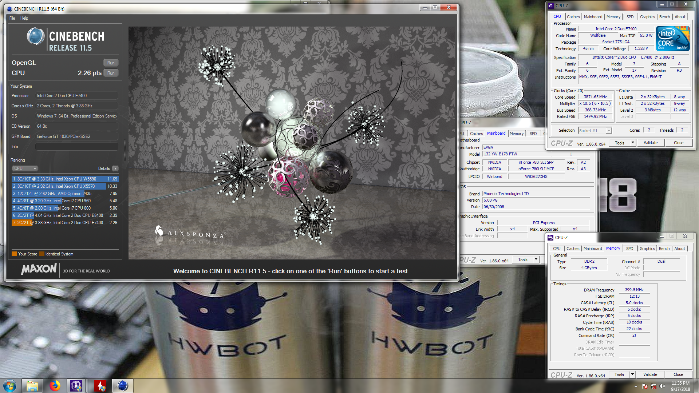699x393 pixels.
Task: Expand ranking Details arrow
Action: coord(115,168)
